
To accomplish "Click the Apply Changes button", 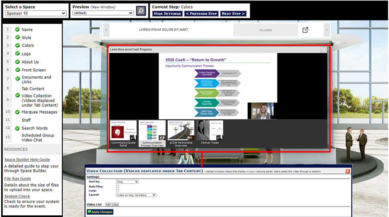I will [x=100, y=212].
